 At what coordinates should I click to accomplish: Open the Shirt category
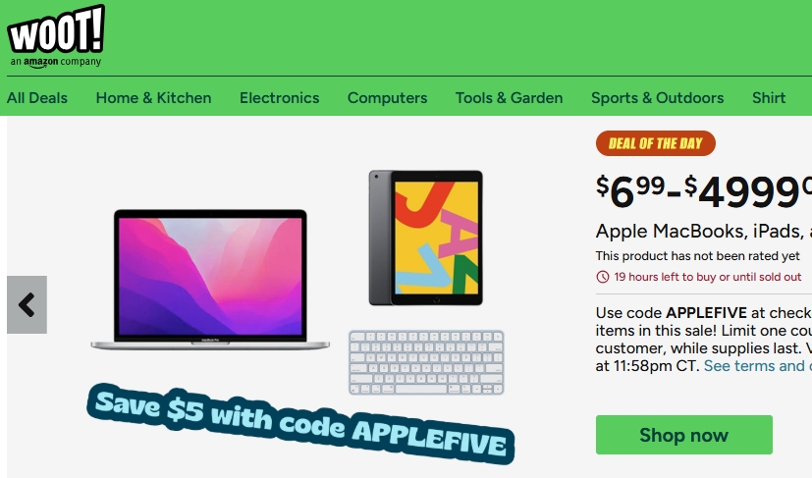pyautogui.click(x=769, y=98)
